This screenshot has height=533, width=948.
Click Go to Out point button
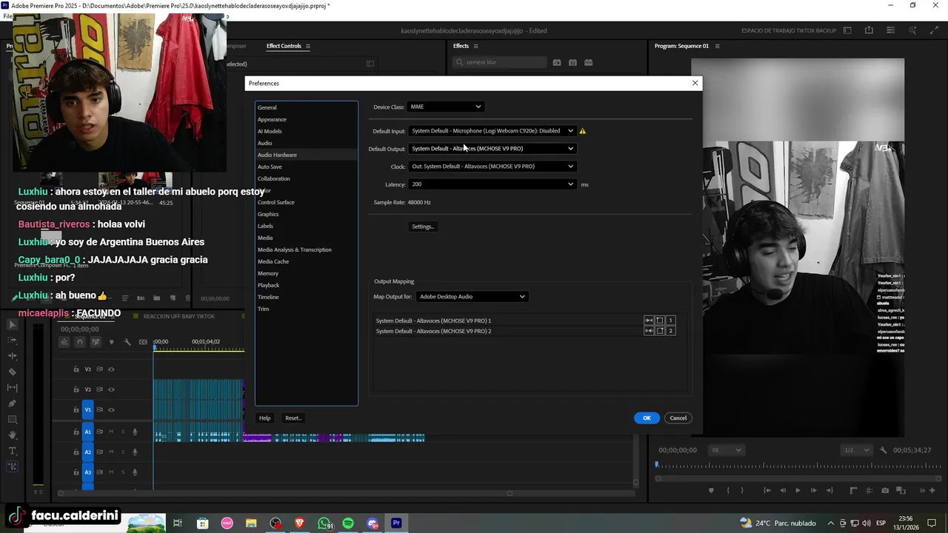tap(830, 490)
